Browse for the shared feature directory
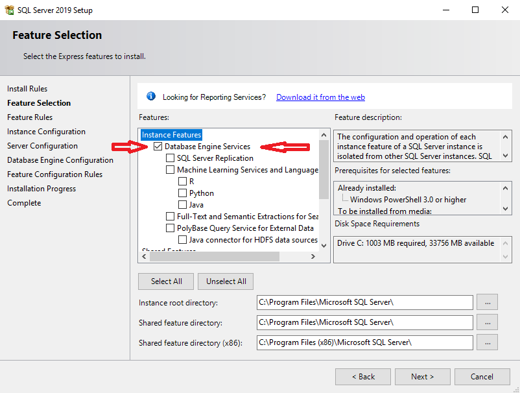This screenshot has width=520, height=393. coord(487,322)
